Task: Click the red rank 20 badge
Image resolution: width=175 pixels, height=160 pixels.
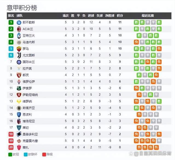Action: (x=11, y=147)
